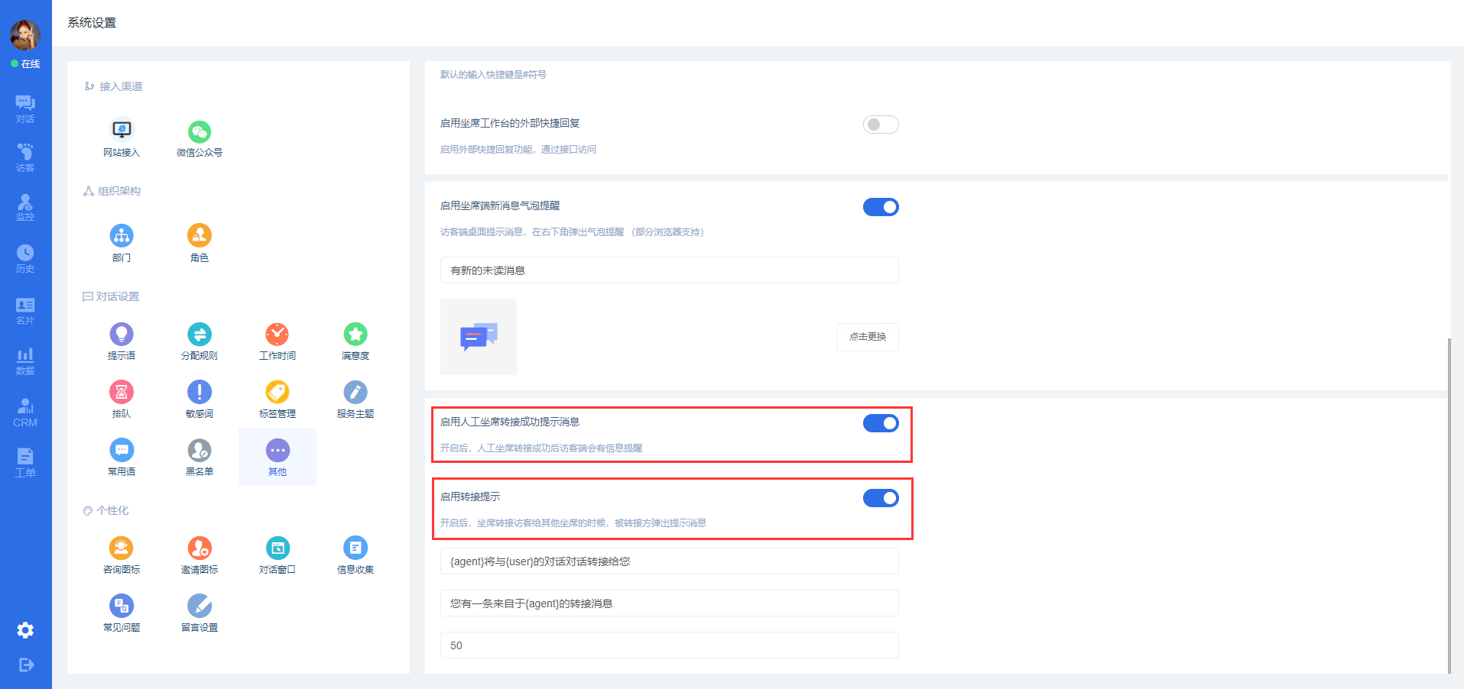Open the 工作时间 clock icon

tap(277, 335)
